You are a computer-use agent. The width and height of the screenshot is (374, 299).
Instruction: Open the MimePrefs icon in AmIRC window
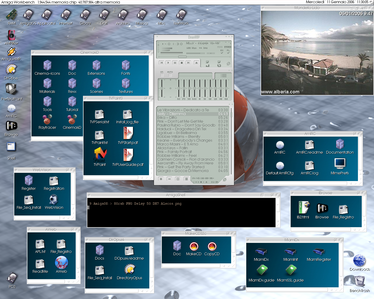click(340, 164)
